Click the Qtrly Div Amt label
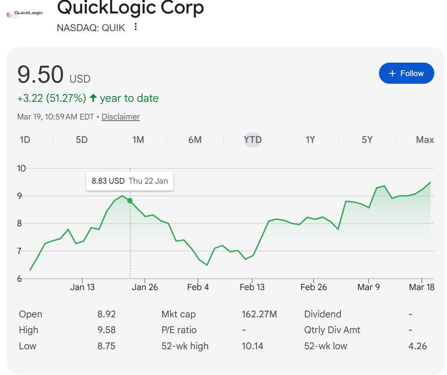447x375 pixels. pos(332,330)
